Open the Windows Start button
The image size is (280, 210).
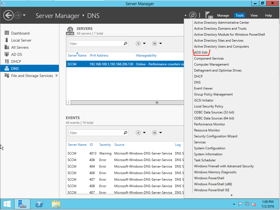[x=7, y=204]
